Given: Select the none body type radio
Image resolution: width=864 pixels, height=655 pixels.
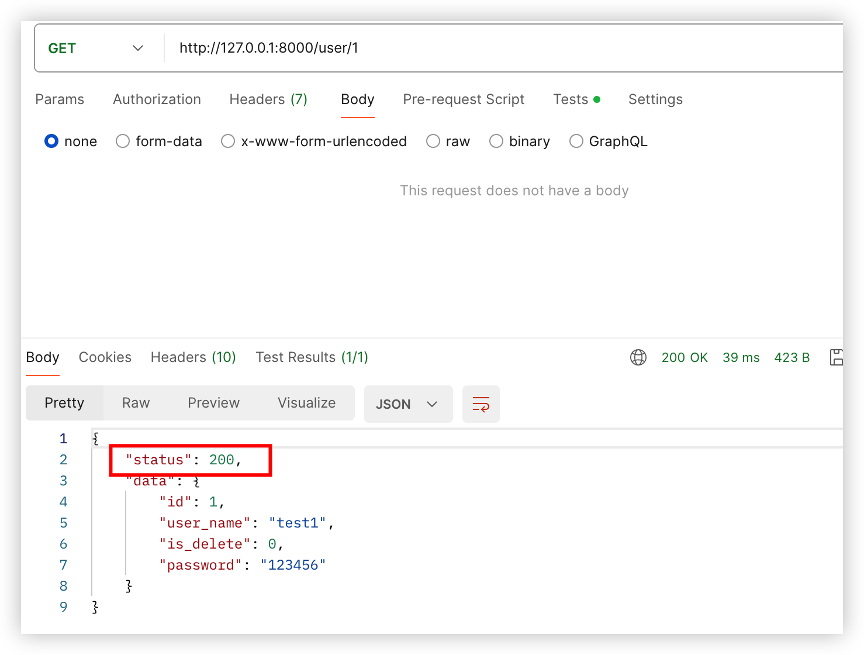Looking at the screenshot, I should point(52,142).
